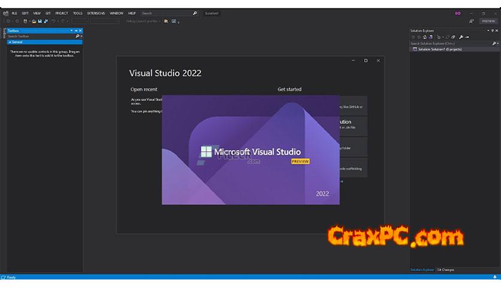
Task: Click the account profile avatar icon
Action: pyautogui.click(x=458, y=13)
